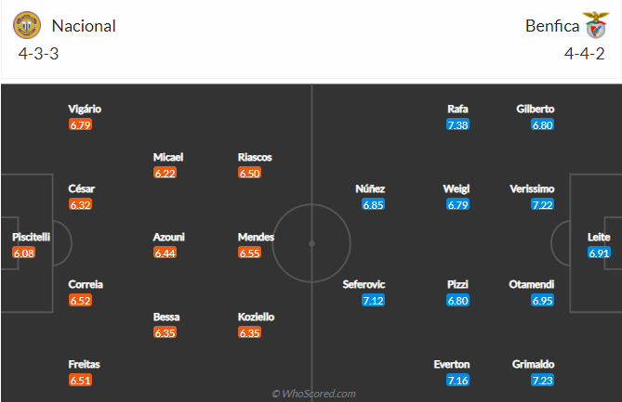The image size is (622, 402).
Task: Click Nacional's 4-3-3 formation label
Action: (x=38, y=54)
